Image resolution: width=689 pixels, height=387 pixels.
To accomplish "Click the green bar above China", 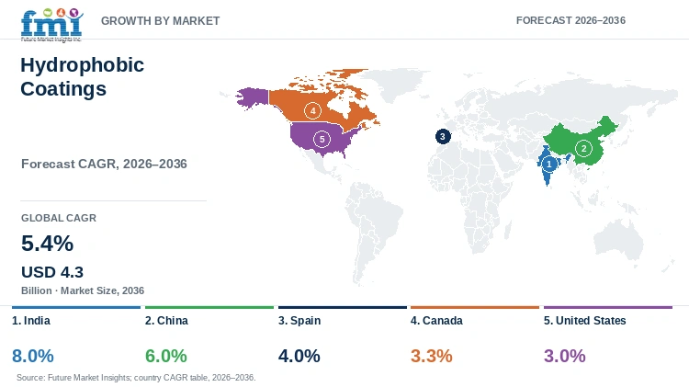I will tap(209, 307).
